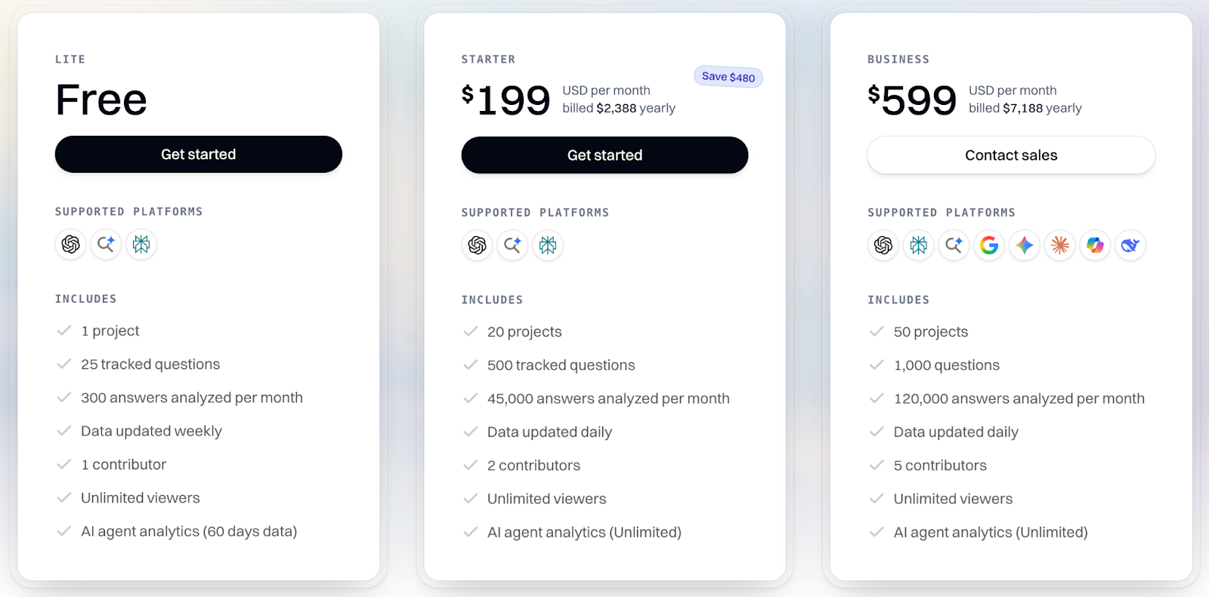Click the Google icon in Business plan
Screen dimensions: 1209x597
click(989, 245)
